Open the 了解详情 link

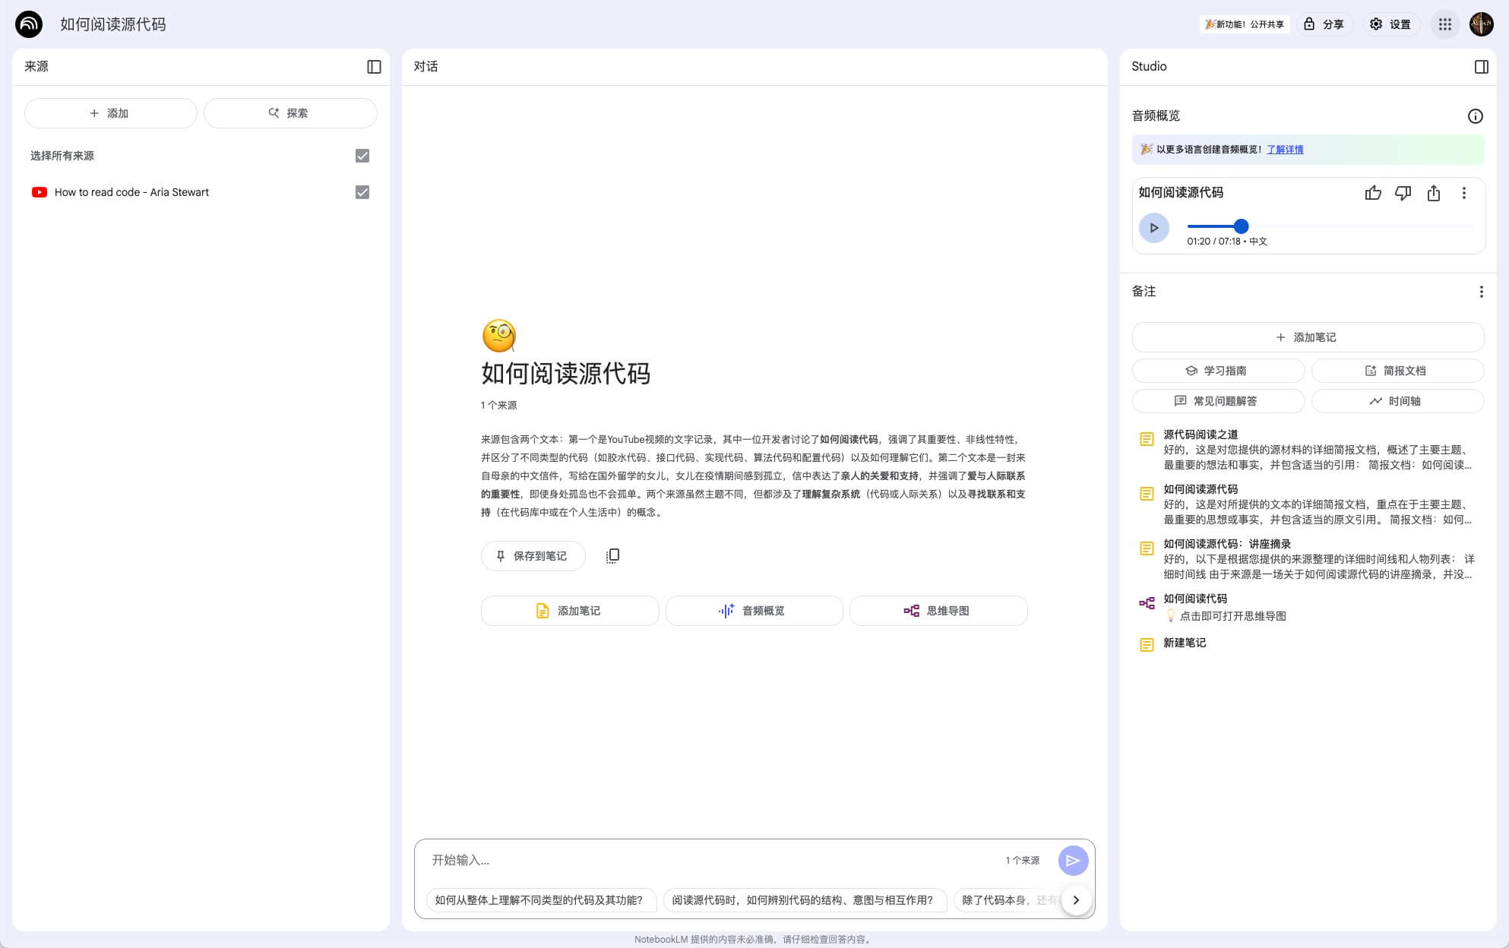(x=1284, y=150)
